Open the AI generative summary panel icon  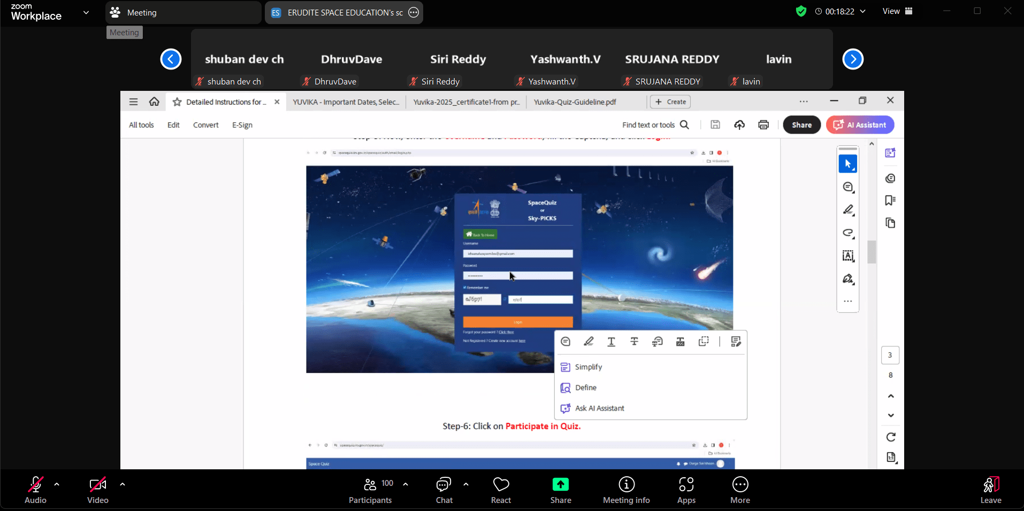tap(890, 153)
